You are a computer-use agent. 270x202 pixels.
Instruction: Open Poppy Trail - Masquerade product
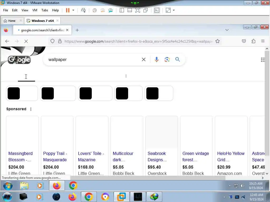(55, 156)
